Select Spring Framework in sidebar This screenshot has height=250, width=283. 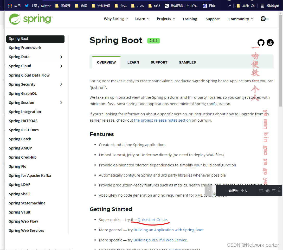click(x=25, y=48)
